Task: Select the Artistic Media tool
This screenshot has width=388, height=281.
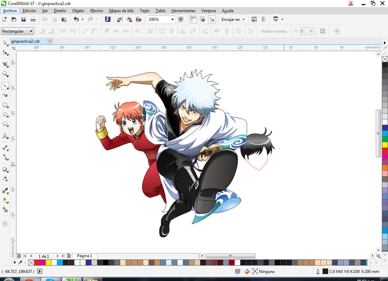Action: (x=5, y=95)
